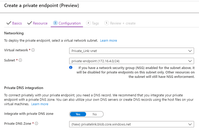Click info icon next to Virtual network
199x132 pixels.
click(33, 50)
